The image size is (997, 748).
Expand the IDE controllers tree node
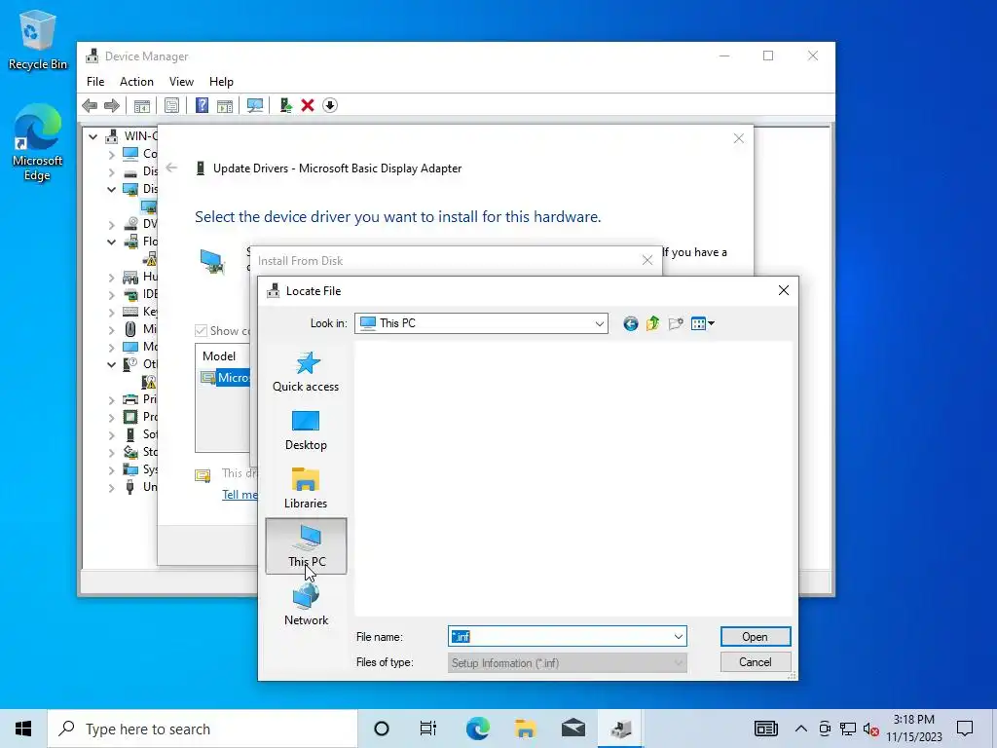point(111,295)
